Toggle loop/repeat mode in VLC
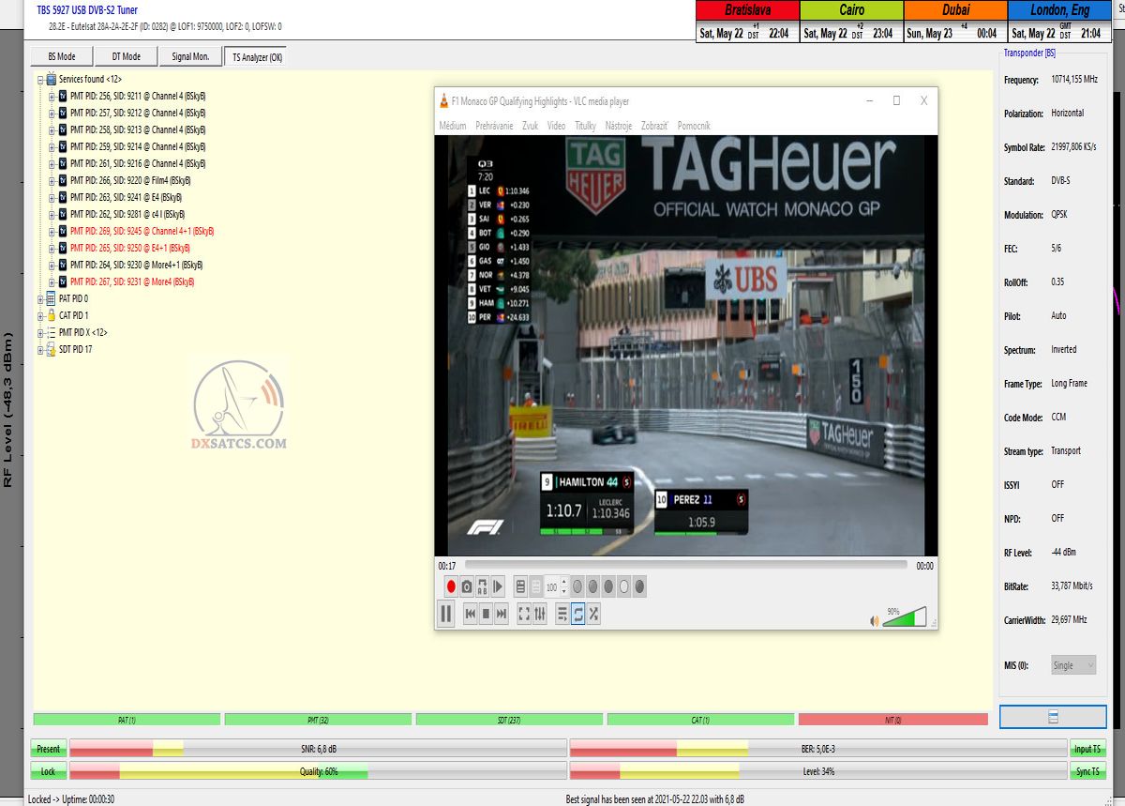Viewport: 1125px width, 806px height. [577, 614]
